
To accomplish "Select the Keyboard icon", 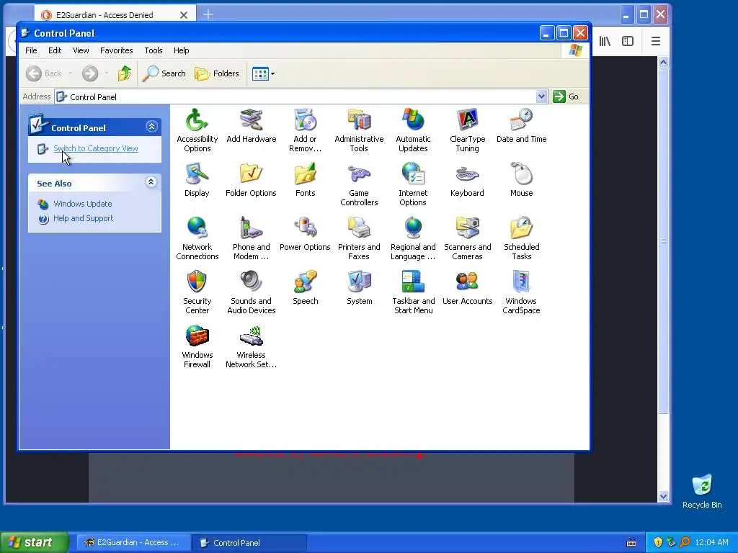I will click(467, 179).
